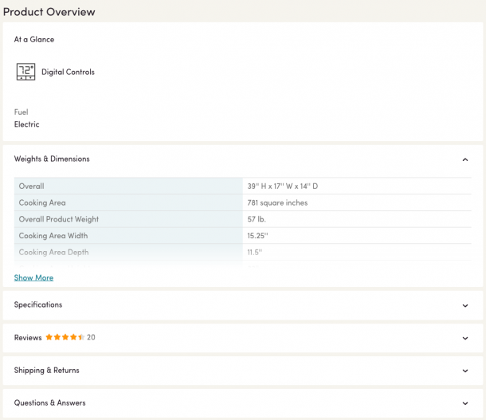Click the Digital Controls label text
The height and width of the screenshot is (420, 486).
coord(68,72)
